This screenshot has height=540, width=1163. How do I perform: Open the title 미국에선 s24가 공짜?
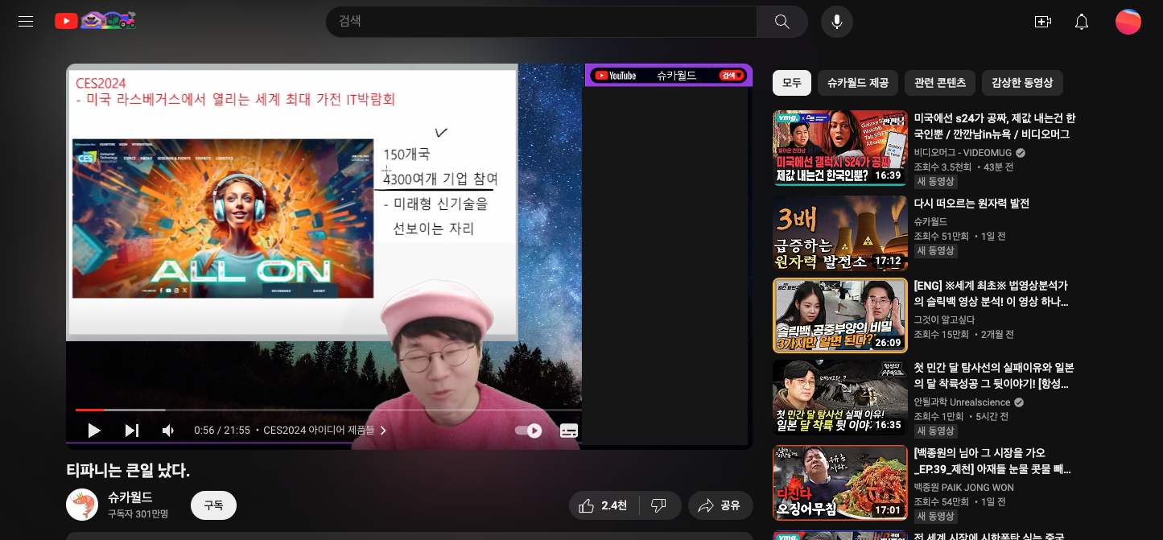[995, 126]
